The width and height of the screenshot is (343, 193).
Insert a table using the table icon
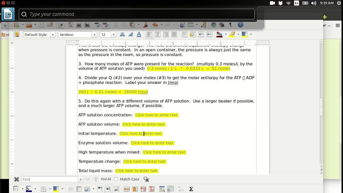pos(191,25)
